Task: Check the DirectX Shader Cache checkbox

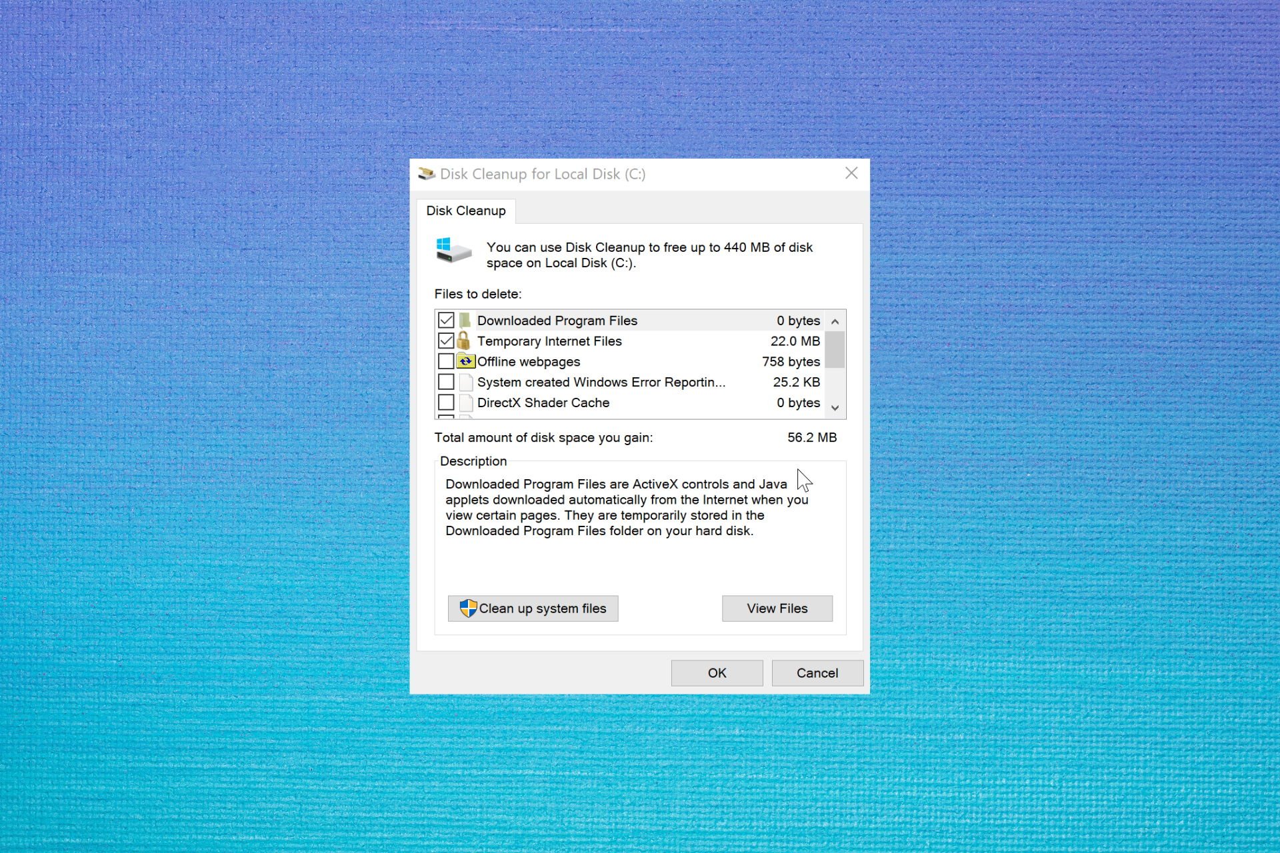Action: (446, 403)
